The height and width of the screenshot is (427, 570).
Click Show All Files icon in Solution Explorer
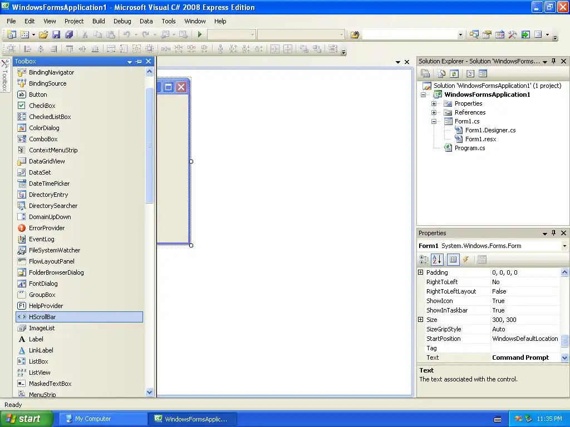pyautogui.click(x=441, y=74)
